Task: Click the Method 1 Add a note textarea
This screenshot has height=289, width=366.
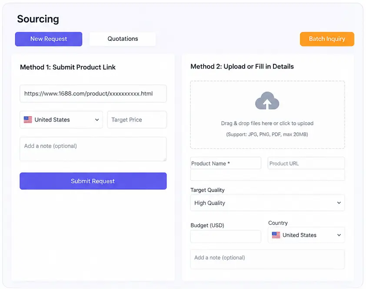Action: pos(93,149)
